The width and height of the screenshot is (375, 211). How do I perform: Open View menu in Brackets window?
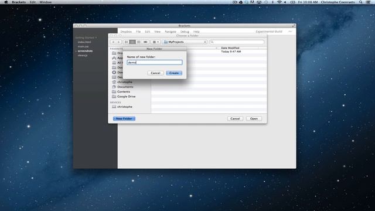(x=157, y=32)
